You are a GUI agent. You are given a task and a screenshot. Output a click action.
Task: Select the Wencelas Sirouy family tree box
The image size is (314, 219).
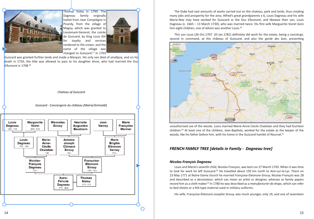[58, 125]
